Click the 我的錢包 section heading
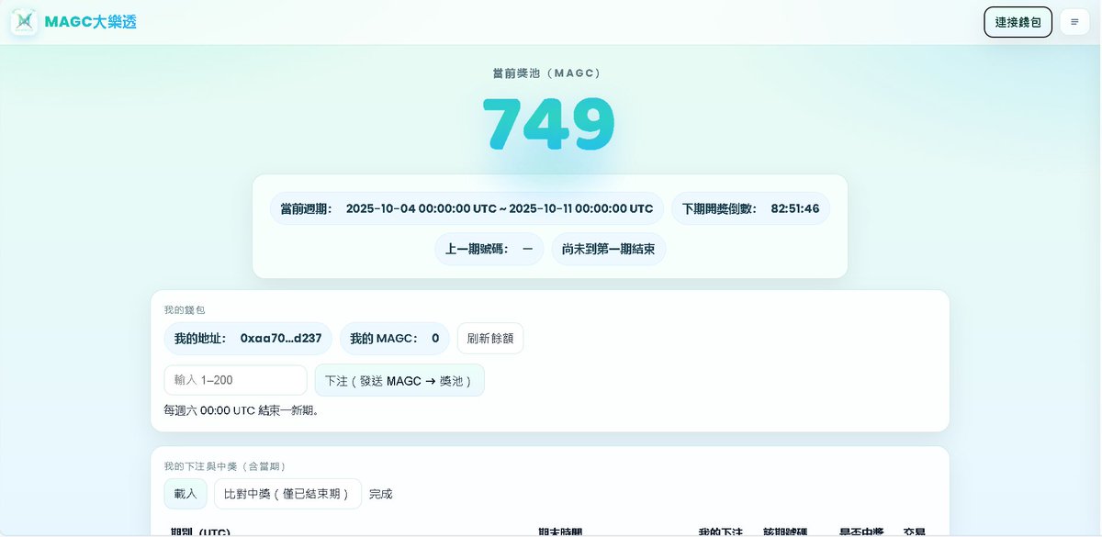The height and width of the screenshot is (537, 1102). click(x=185, y=310)
